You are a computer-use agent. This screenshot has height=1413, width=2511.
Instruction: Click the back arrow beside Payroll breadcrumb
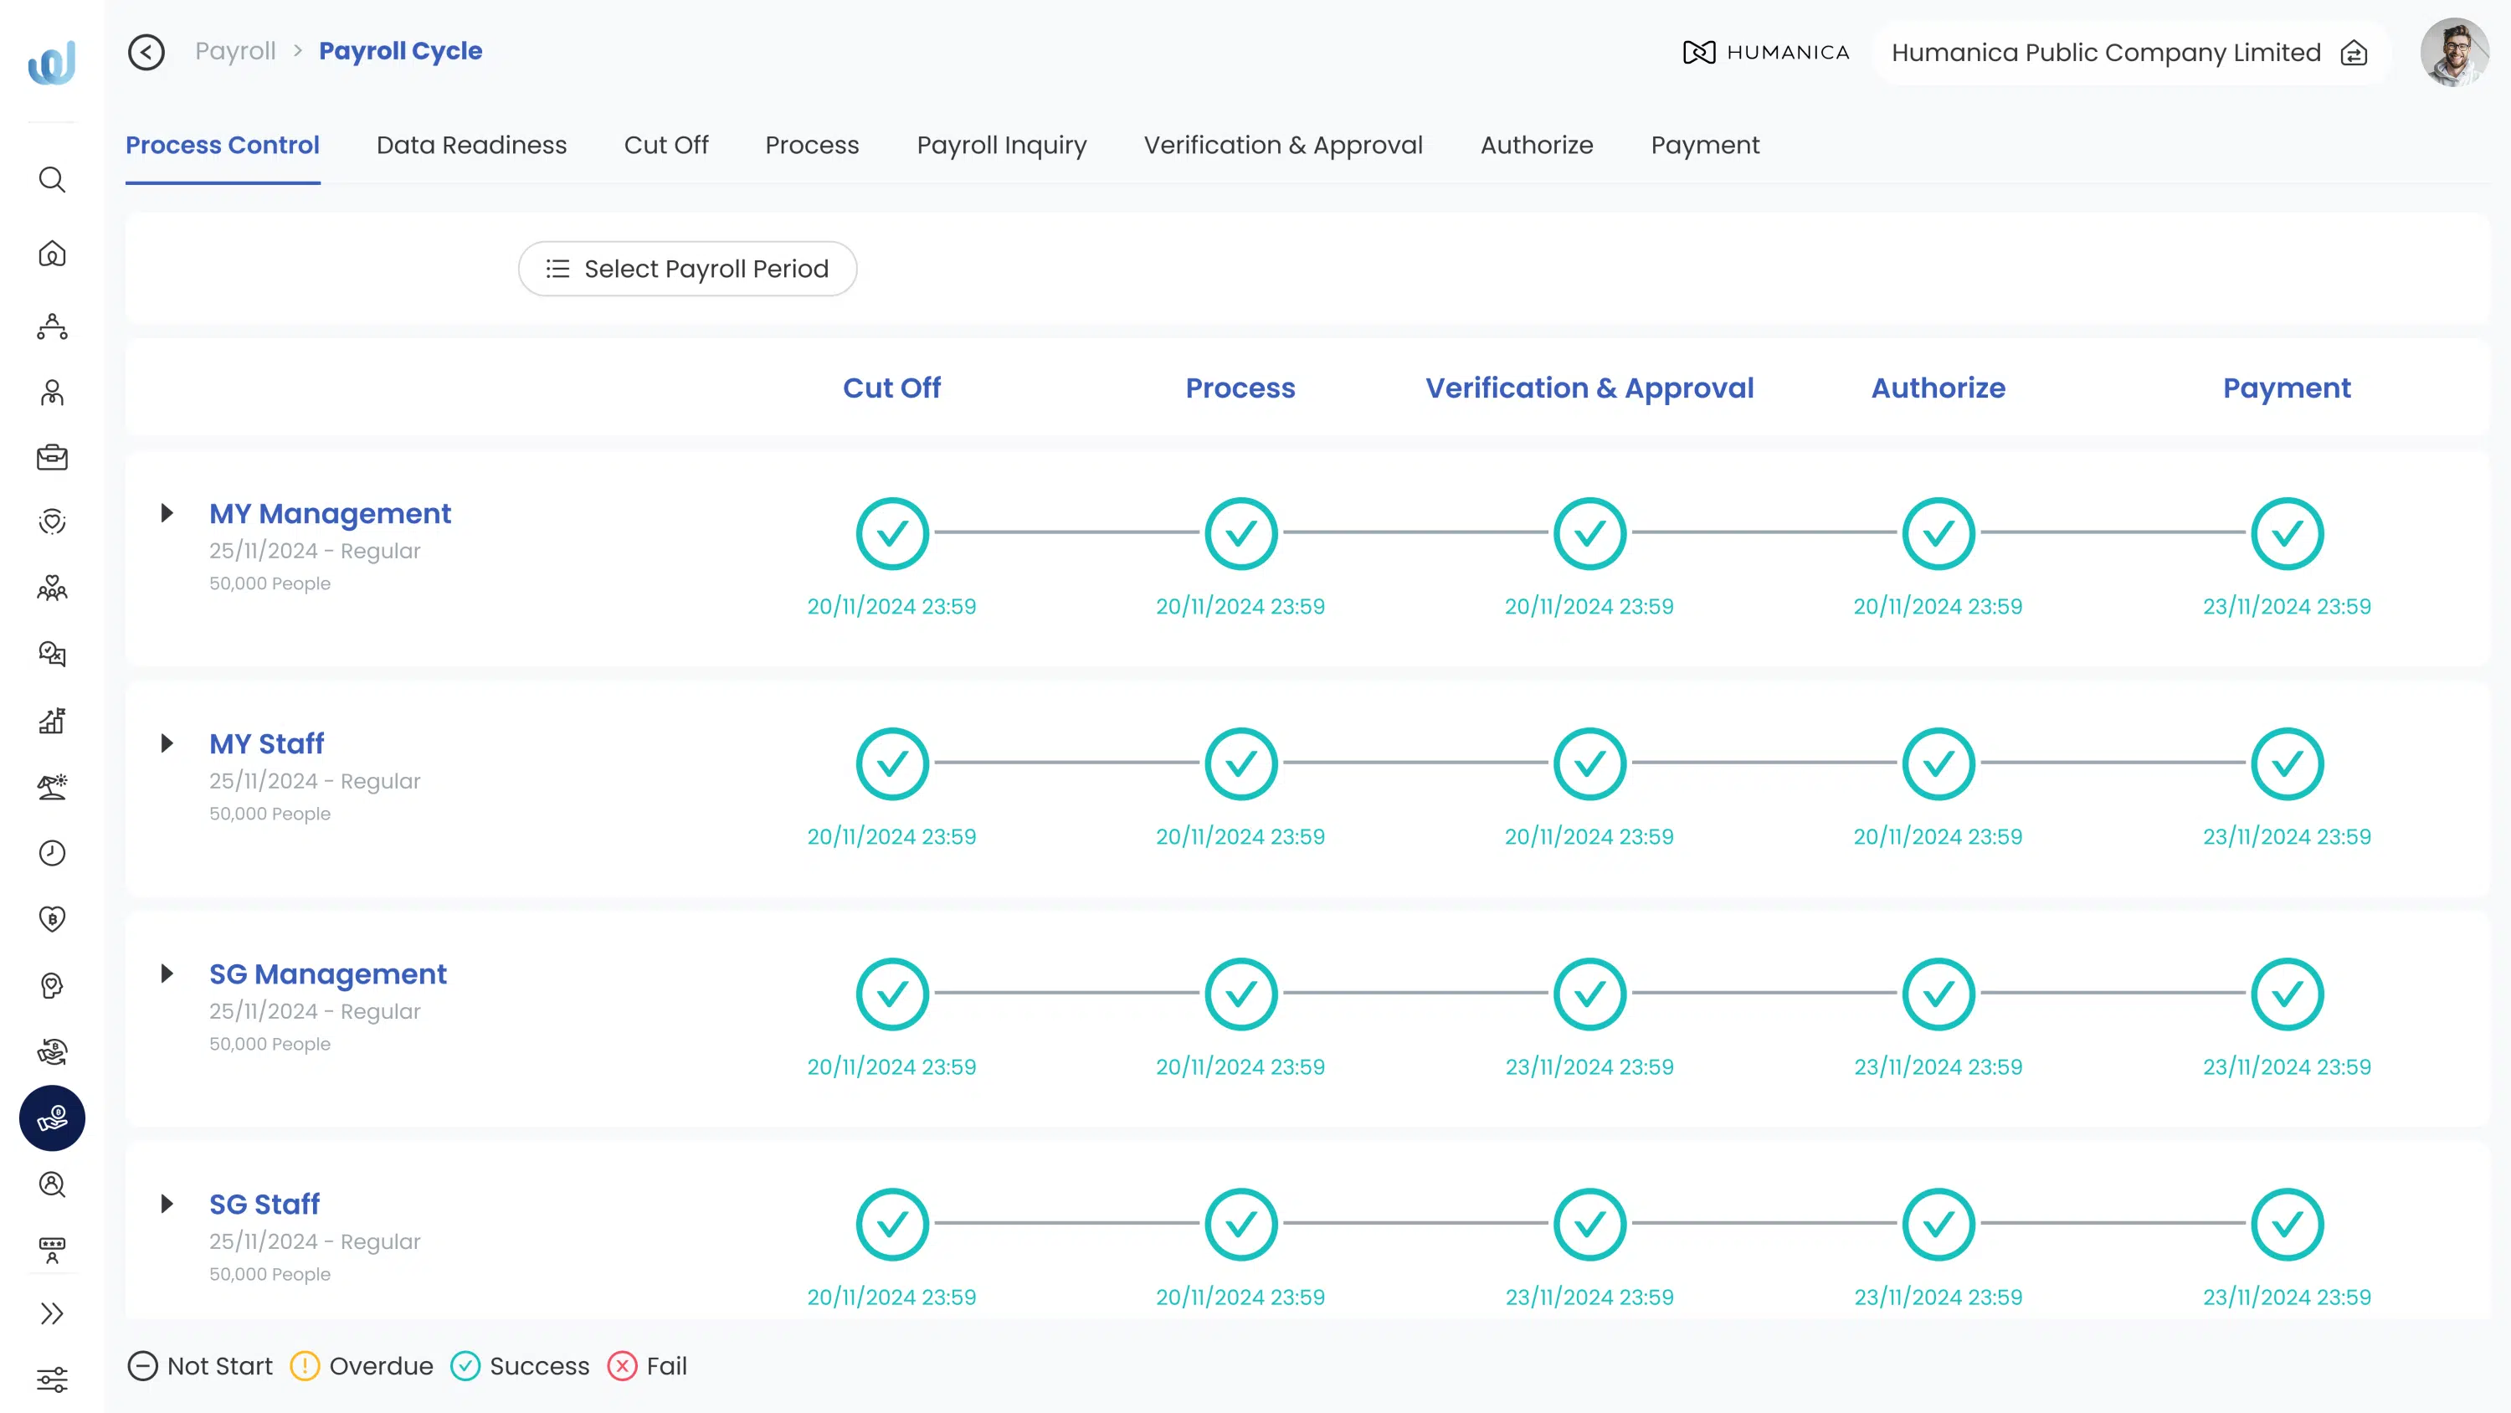(146, 52)
